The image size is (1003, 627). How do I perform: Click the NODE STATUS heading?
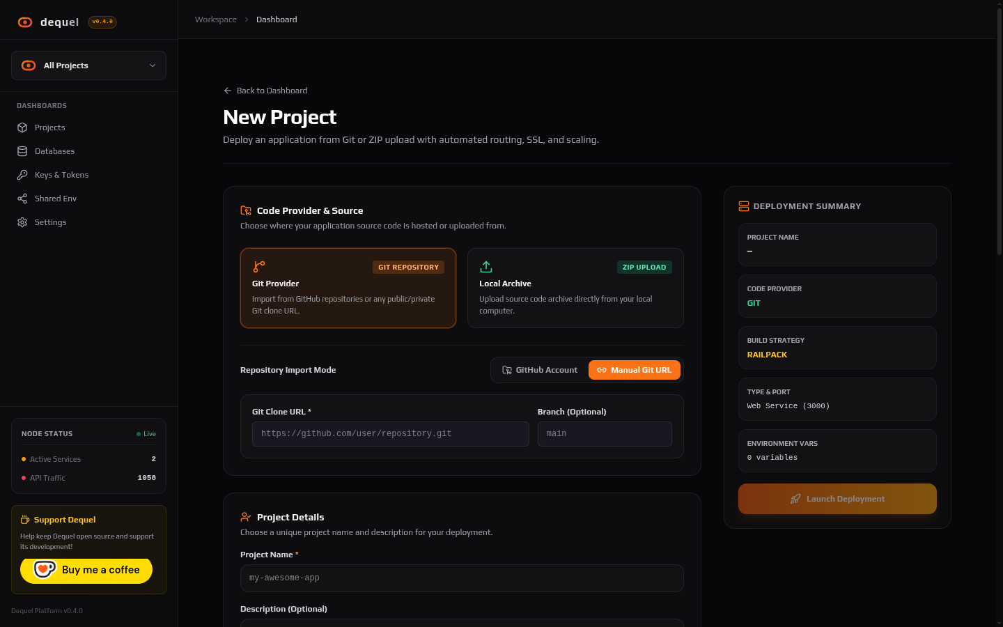(47, 434)
